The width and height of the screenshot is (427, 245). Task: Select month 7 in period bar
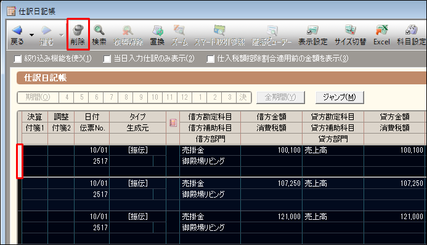tap(111, 97)
